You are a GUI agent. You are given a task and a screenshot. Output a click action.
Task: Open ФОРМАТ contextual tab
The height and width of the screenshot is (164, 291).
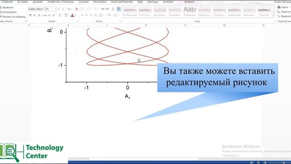tap(189, 2)
